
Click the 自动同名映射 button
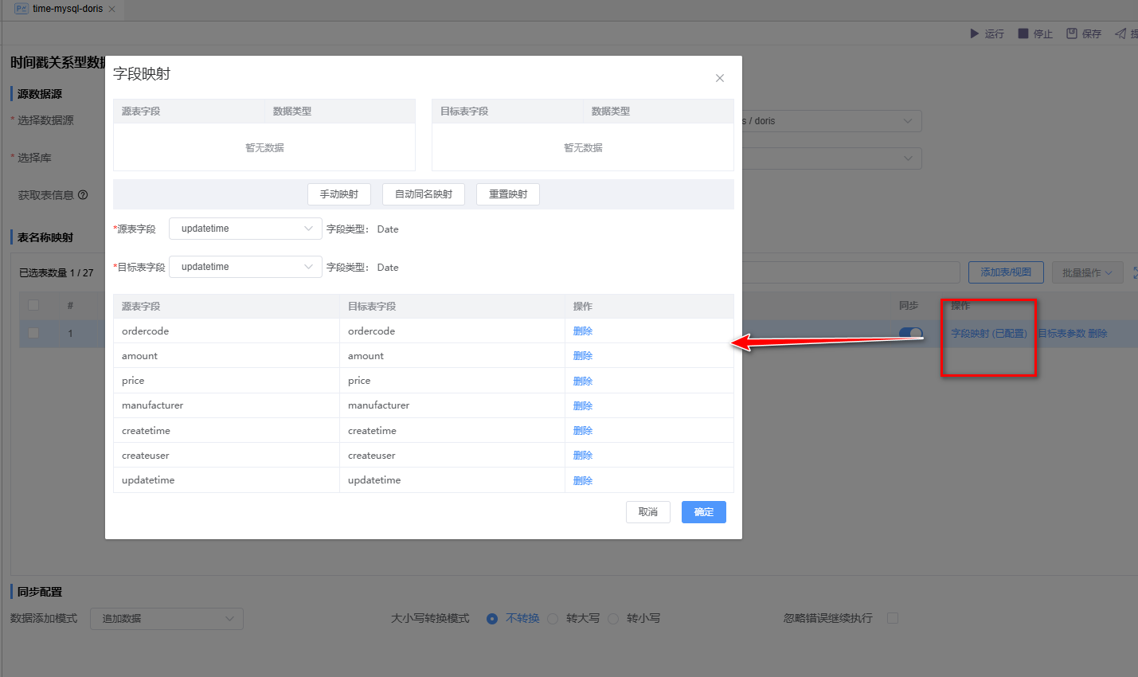(x=424, y=194)
